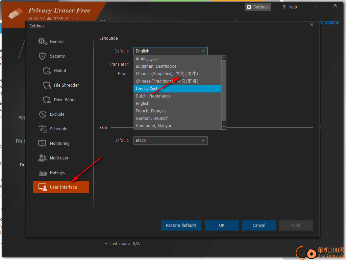Click the Restore defaults button
This screenshot has width=346, height=260.
click(181, 225)
